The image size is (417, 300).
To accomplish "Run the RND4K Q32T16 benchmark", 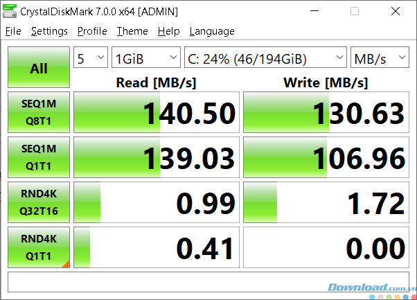I will [x=39, y=202].
